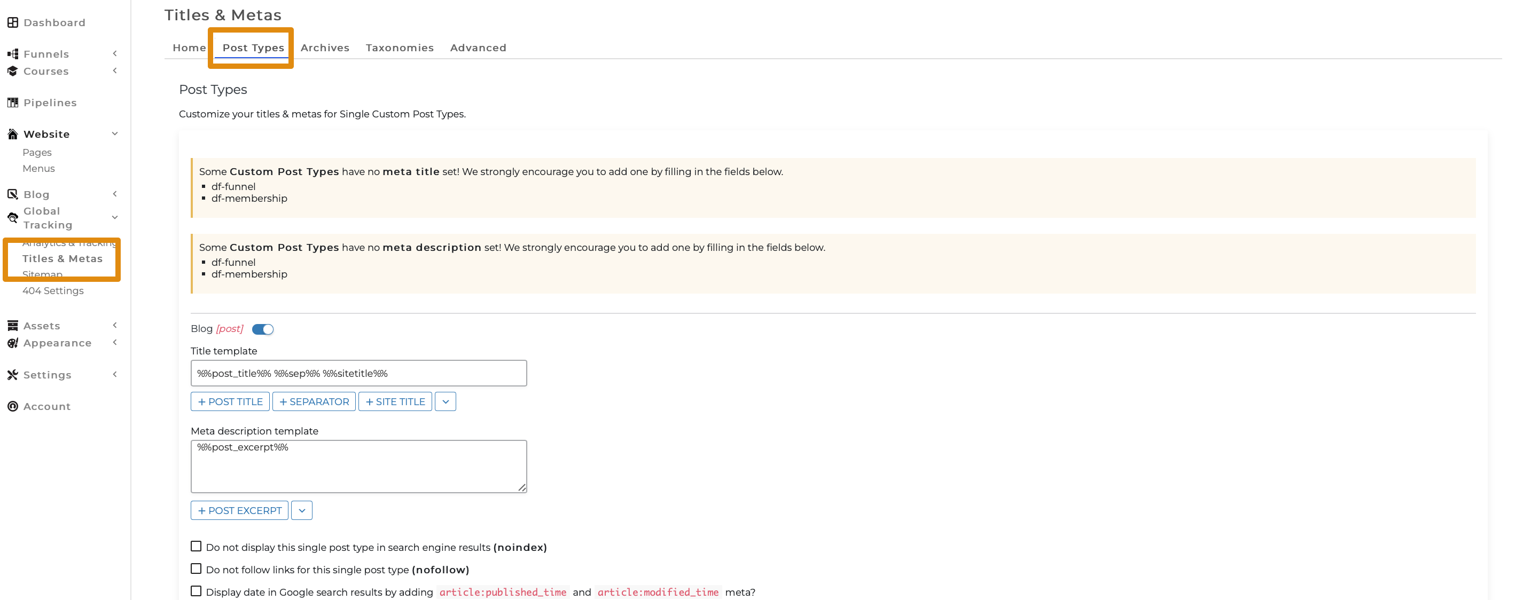The image size is (1531, 600).
Task: Open the Advanced tab
Action: coord(478,48)
